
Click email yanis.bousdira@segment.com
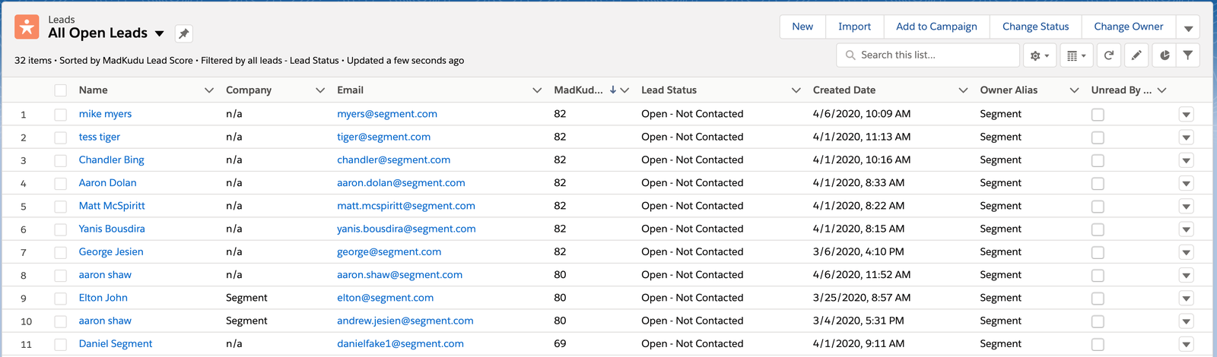pos(406,229)
